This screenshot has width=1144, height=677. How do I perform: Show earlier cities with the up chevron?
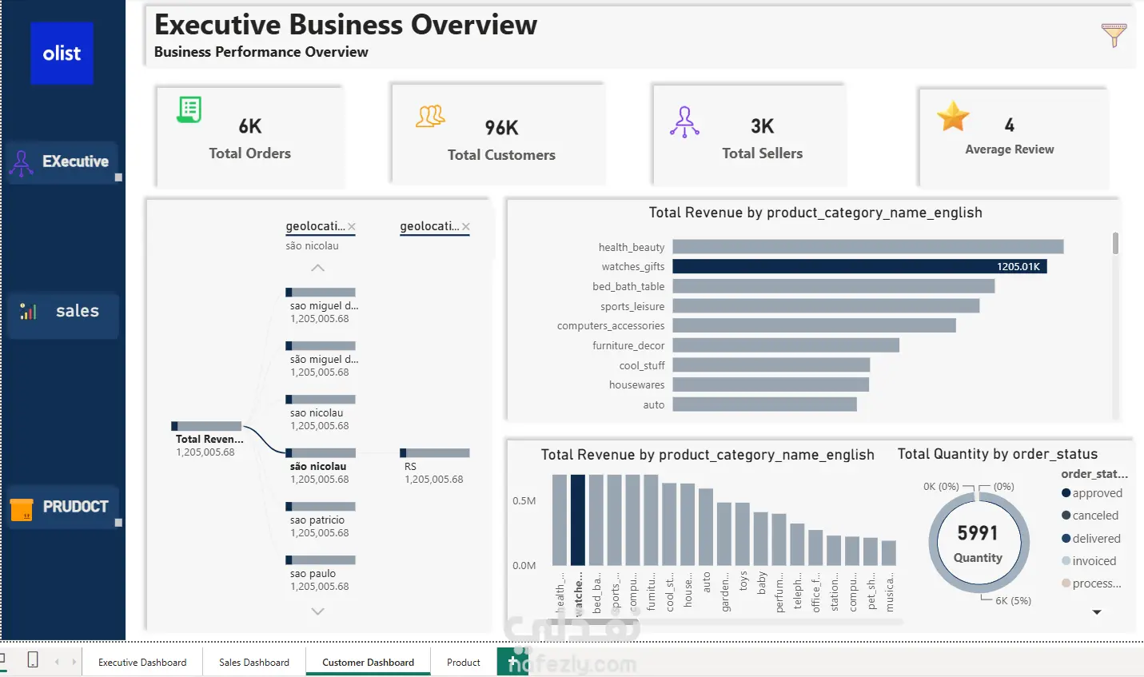coord(317,268)
